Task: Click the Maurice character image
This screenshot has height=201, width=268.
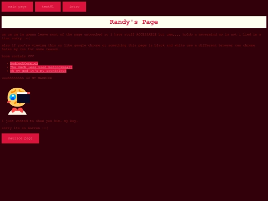Action: click(18, 101)
